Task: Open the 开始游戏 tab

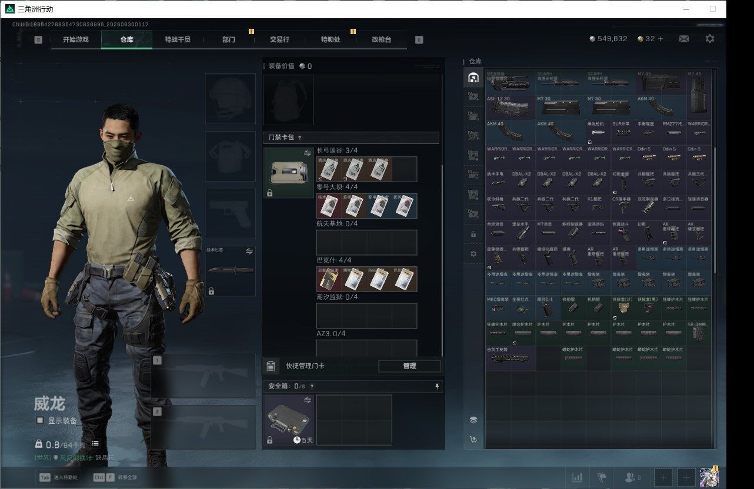Action: tap(76, 39)
